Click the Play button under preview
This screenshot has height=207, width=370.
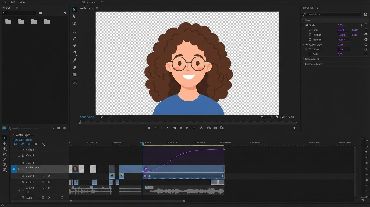coord(187,128)
